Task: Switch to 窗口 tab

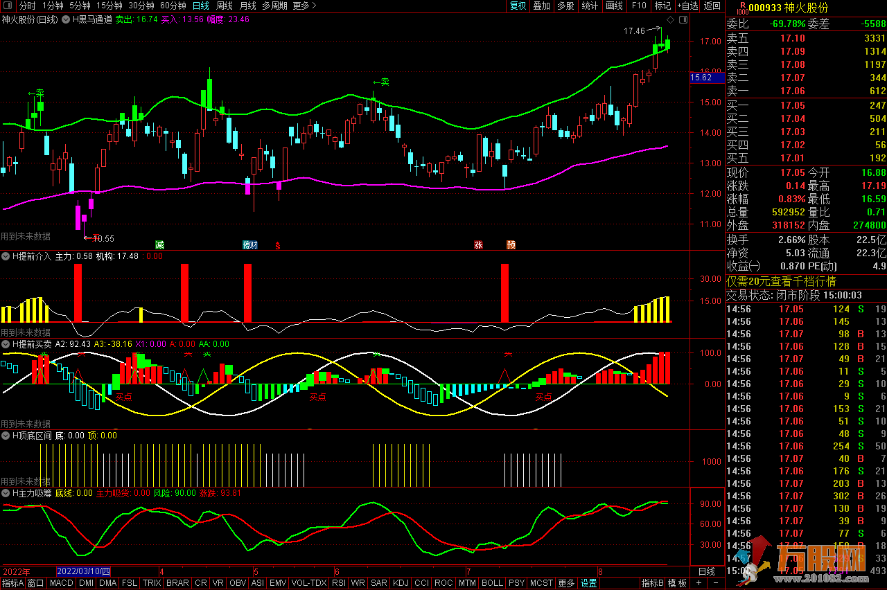Action: coord(37,583)
